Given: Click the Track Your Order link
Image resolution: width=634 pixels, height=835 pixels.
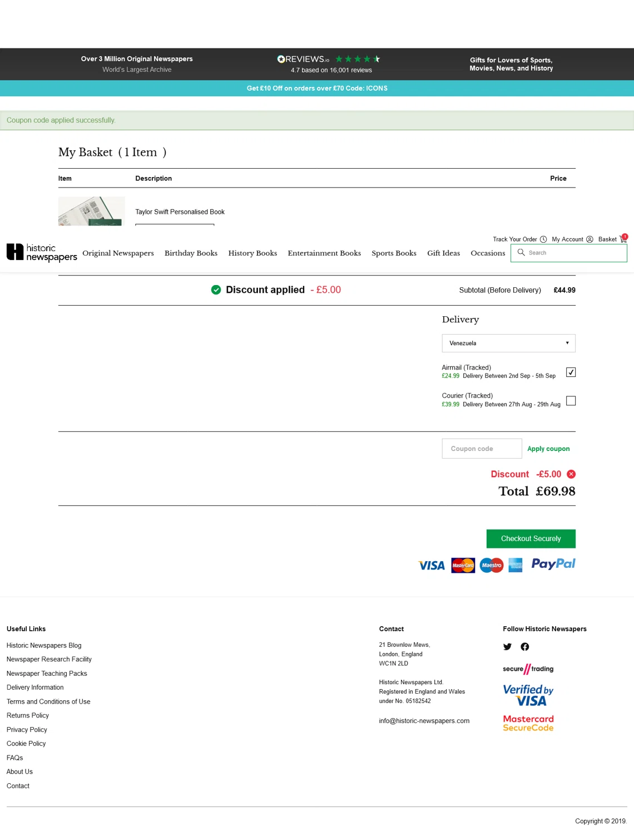Looking at the screenshot, I should pyautogui.click(x=514, y=239).
